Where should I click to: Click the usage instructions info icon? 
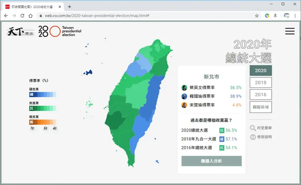pos(253,137)
